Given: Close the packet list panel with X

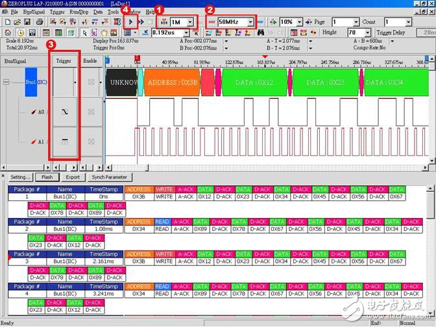Looking at the screenshot, I should [x=3, y=176].
